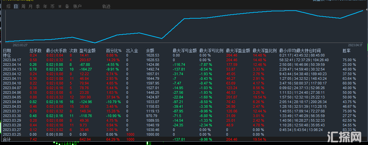Screen dimensions: 368x145
Task: Click the 出入金 column header
Action: tap(132, 51)
